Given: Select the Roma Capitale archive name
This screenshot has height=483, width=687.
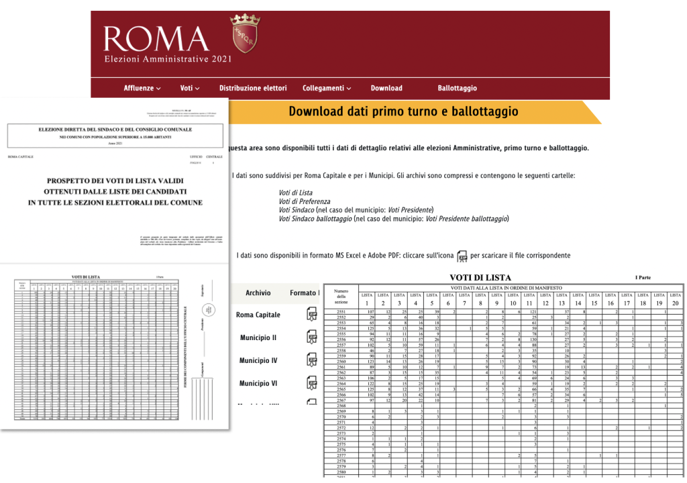Looking at the screenshot, I should 258,315.
